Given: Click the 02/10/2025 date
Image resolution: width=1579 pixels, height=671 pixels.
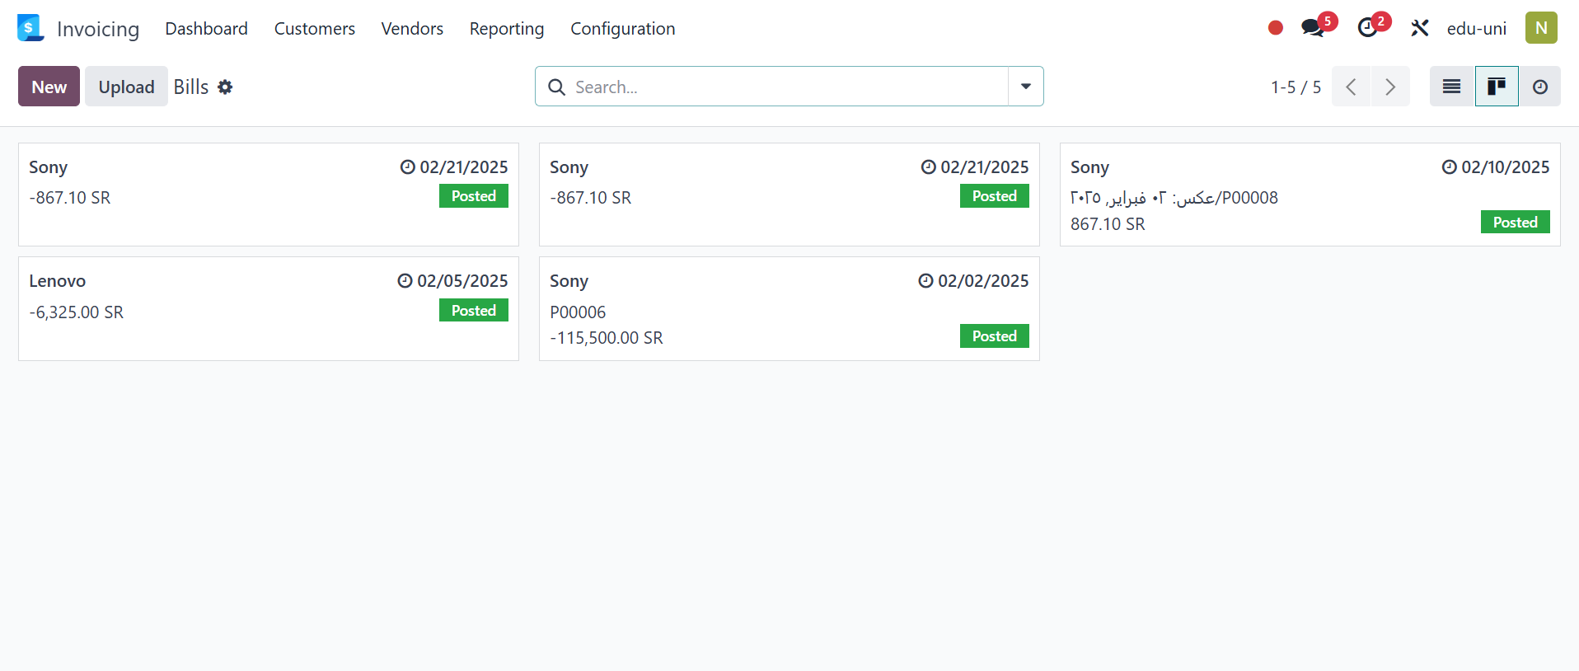Looking at the screenshot, I should [1506, 167].
